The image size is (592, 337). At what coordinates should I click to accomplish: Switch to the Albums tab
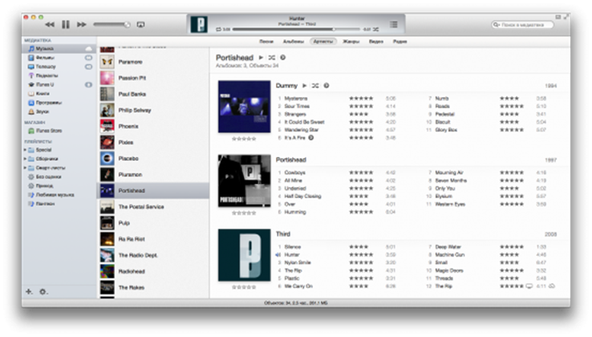point(294,42)
